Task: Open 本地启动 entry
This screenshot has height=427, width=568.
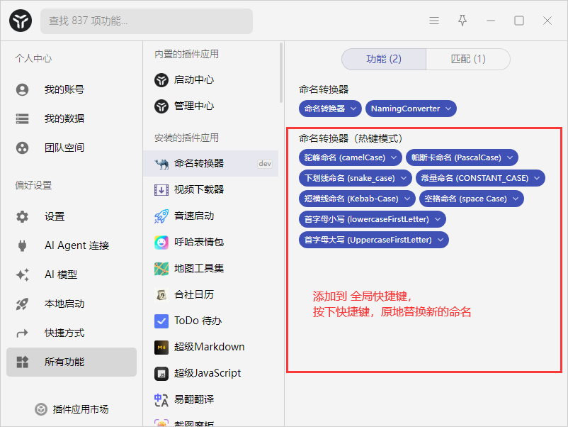Action: click(72, 304)
